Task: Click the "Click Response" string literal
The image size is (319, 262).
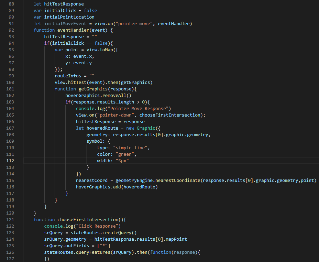Action: 97,226
